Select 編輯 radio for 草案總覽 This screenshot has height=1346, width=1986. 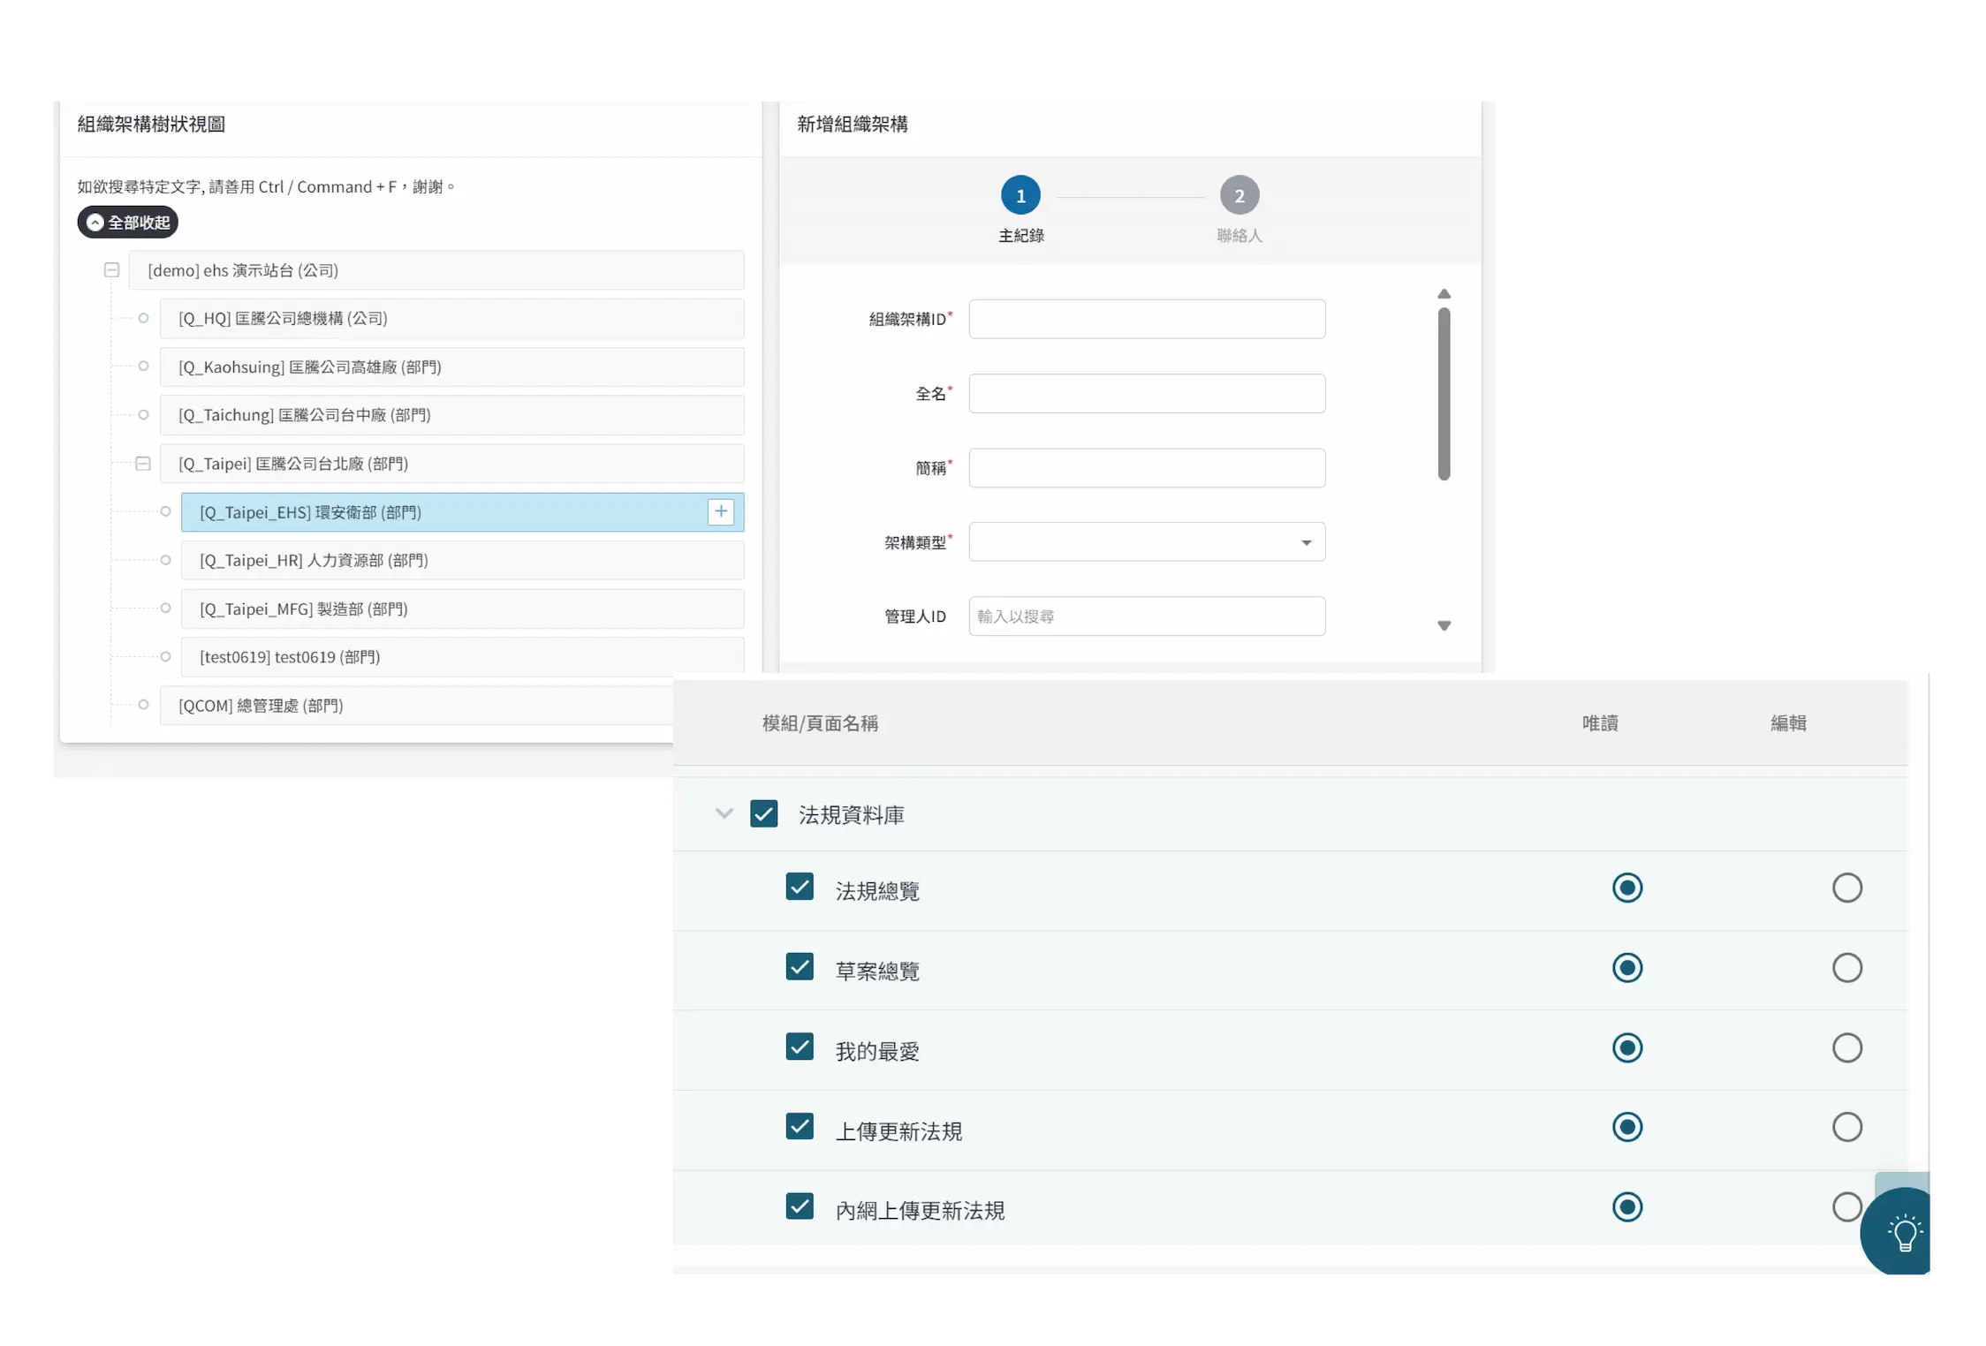click(1846, 968)
